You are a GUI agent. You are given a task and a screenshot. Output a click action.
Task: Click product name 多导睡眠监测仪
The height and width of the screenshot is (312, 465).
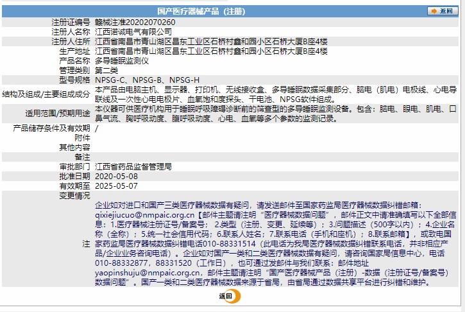(122, 61)
